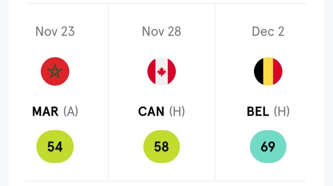Click the Morocco flag icon
The width and height of the screenshot is (333, 186).
[55, 71]
